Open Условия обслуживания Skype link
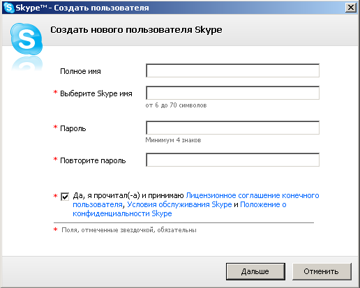Screen dimensions: 360x288 (179, 204)
